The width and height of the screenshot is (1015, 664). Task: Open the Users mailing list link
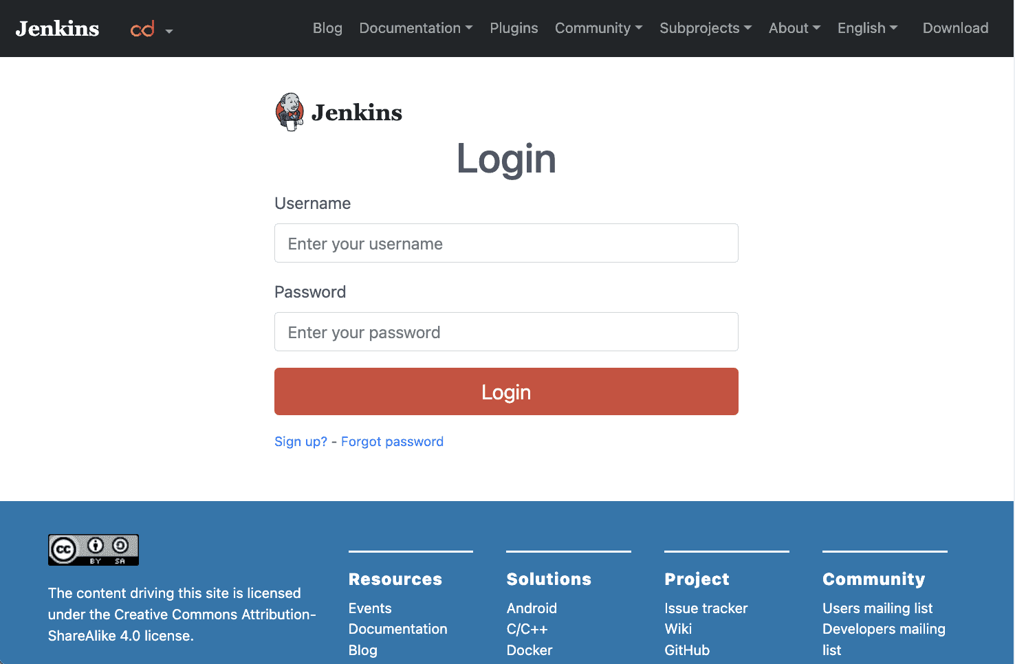877,608
